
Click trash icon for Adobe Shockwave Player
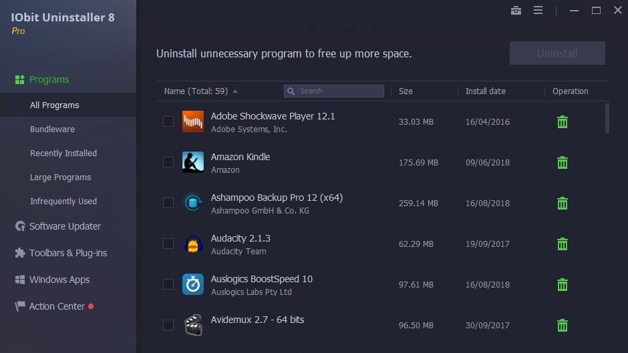pyautogui.click(x=563, y=121)
